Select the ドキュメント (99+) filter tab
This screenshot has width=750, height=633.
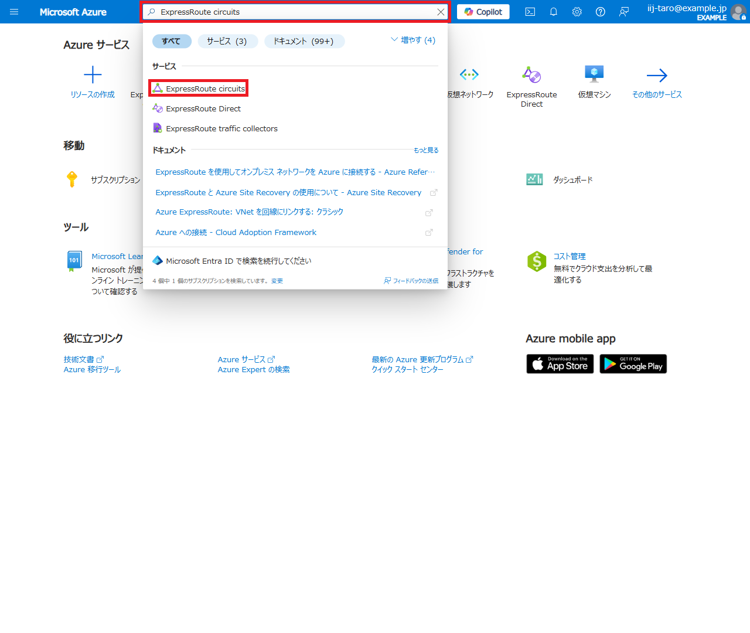(304, 41)
